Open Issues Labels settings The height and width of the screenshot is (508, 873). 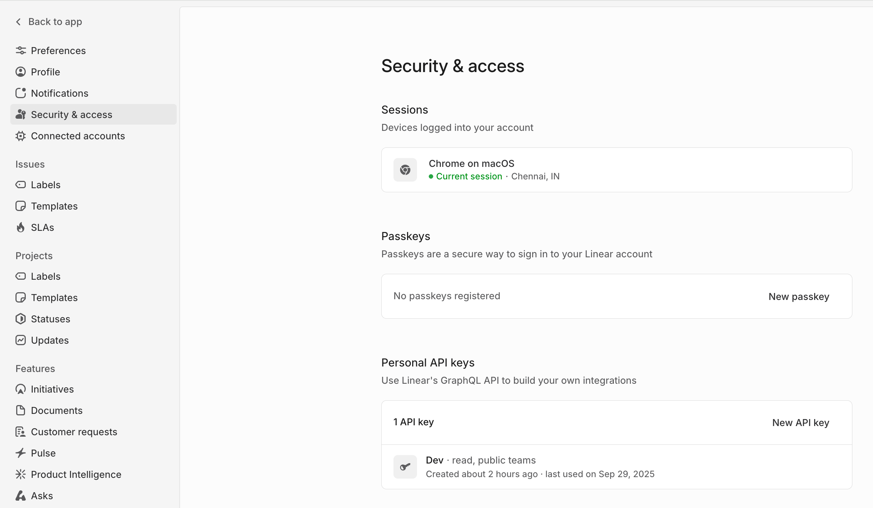coord(46,185)
